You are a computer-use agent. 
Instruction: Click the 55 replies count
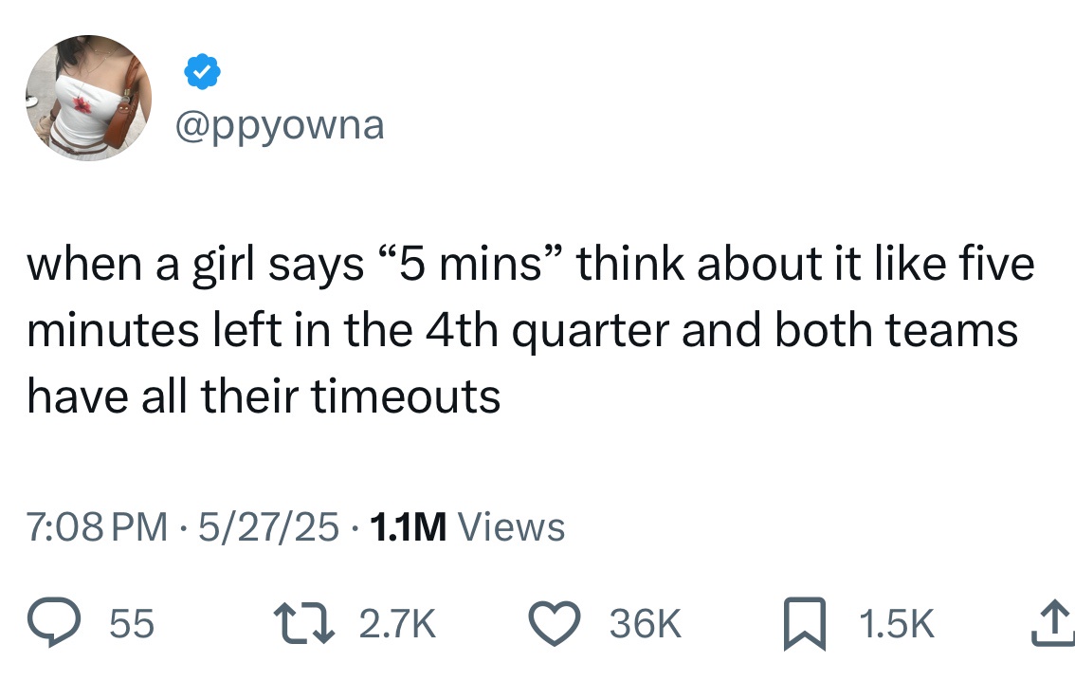coord(133,623)
